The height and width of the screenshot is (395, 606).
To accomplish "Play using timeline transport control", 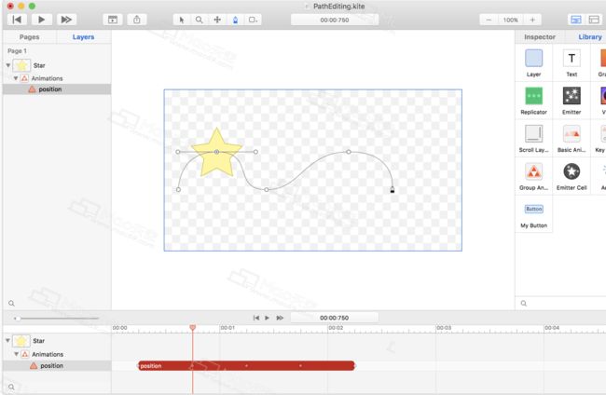I will pos(267,318).
